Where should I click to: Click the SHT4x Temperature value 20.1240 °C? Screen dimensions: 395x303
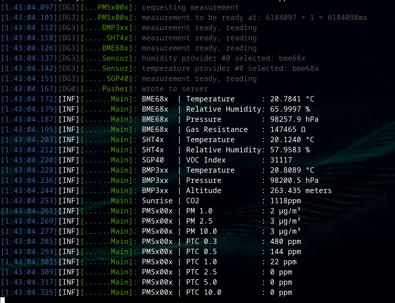click(x=292, y=140)
